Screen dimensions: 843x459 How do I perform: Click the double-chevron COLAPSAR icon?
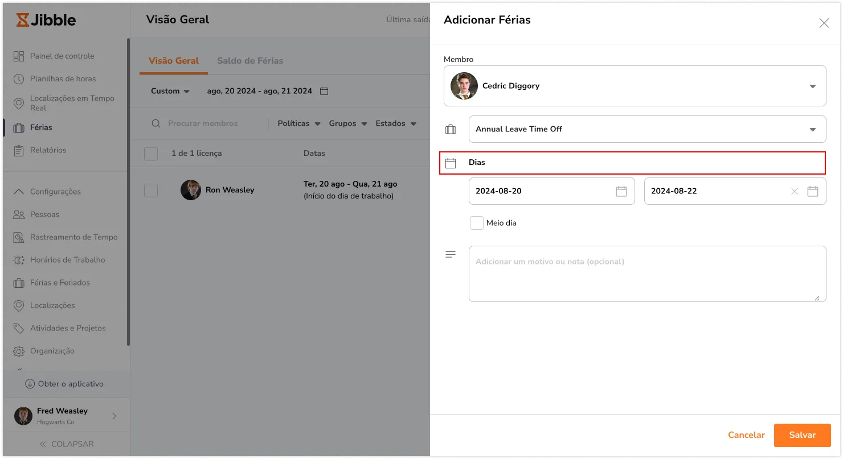[43, 444]
